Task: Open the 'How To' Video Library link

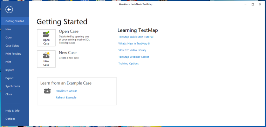Action: click(132, 50)
